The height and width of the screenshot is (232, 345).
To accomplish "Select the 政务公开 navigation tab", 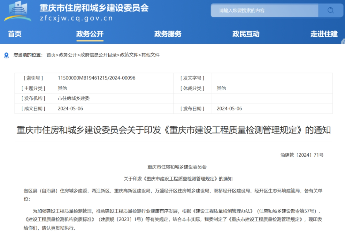I will point(90,34).
